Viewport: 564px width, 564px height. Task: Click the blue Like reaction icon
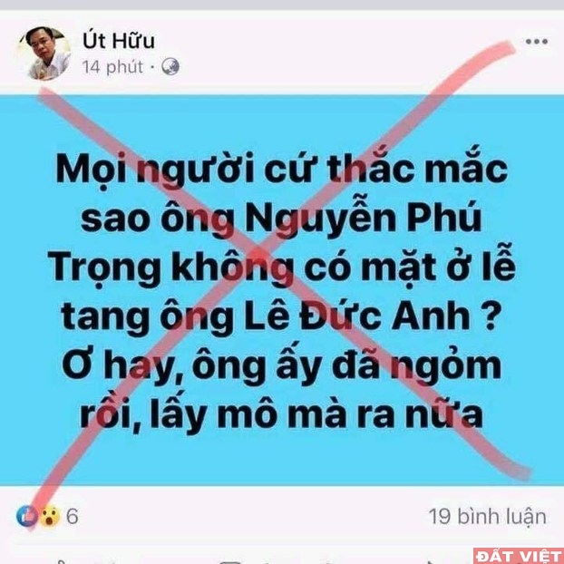26,516
